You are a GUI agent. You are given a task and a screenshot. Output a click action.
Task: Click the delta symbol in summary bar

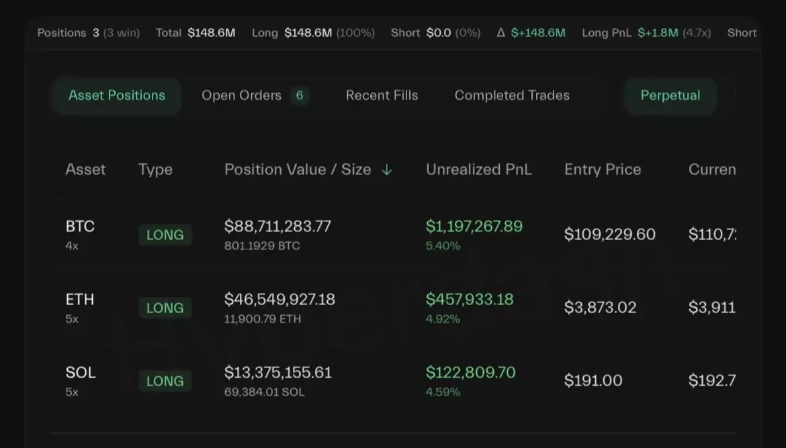point(500,33)
